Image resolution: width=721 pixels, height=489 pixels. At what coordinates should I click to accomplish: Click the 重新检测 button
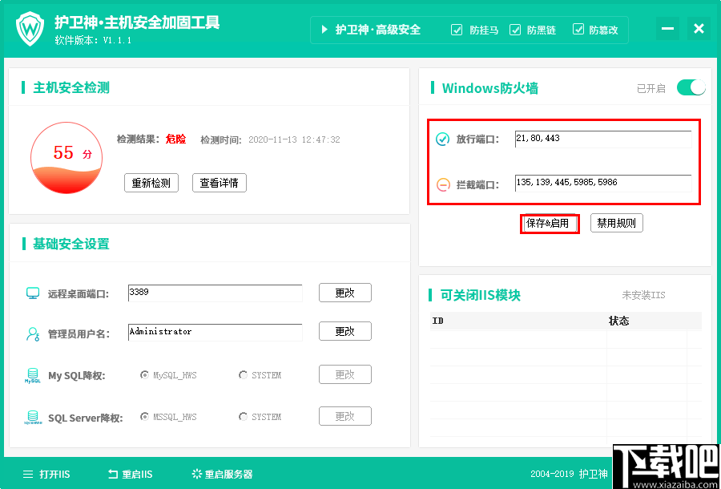pos(151,183)
